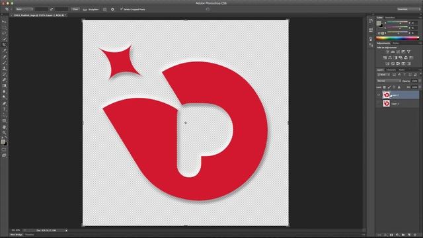The image size is (423, 238).
Task: Add a Black & White adjustment
Action: [395, 58]
